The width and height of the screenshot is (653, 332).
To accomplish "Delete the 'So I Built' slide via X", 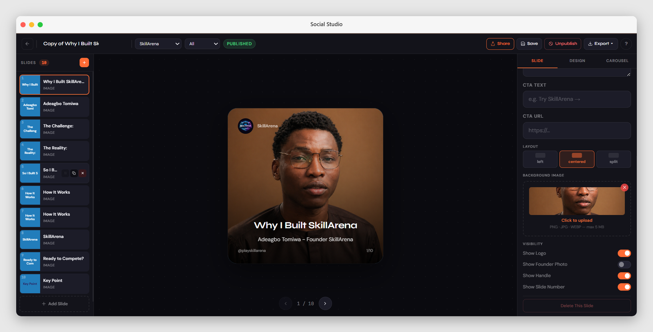I will pyautogui.click(x=82, y=173).
